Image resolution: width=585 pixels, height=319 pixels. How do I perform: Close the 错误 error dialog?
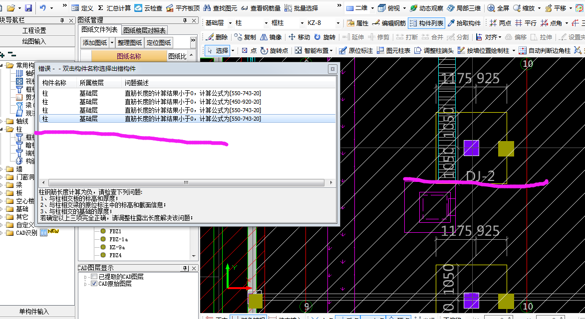click(x=332, y=69)
